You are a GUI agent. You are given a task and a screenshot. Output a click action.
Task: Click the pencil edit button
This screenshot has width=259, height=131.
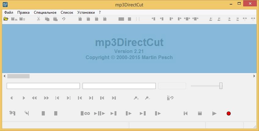[x=27, y=113]
